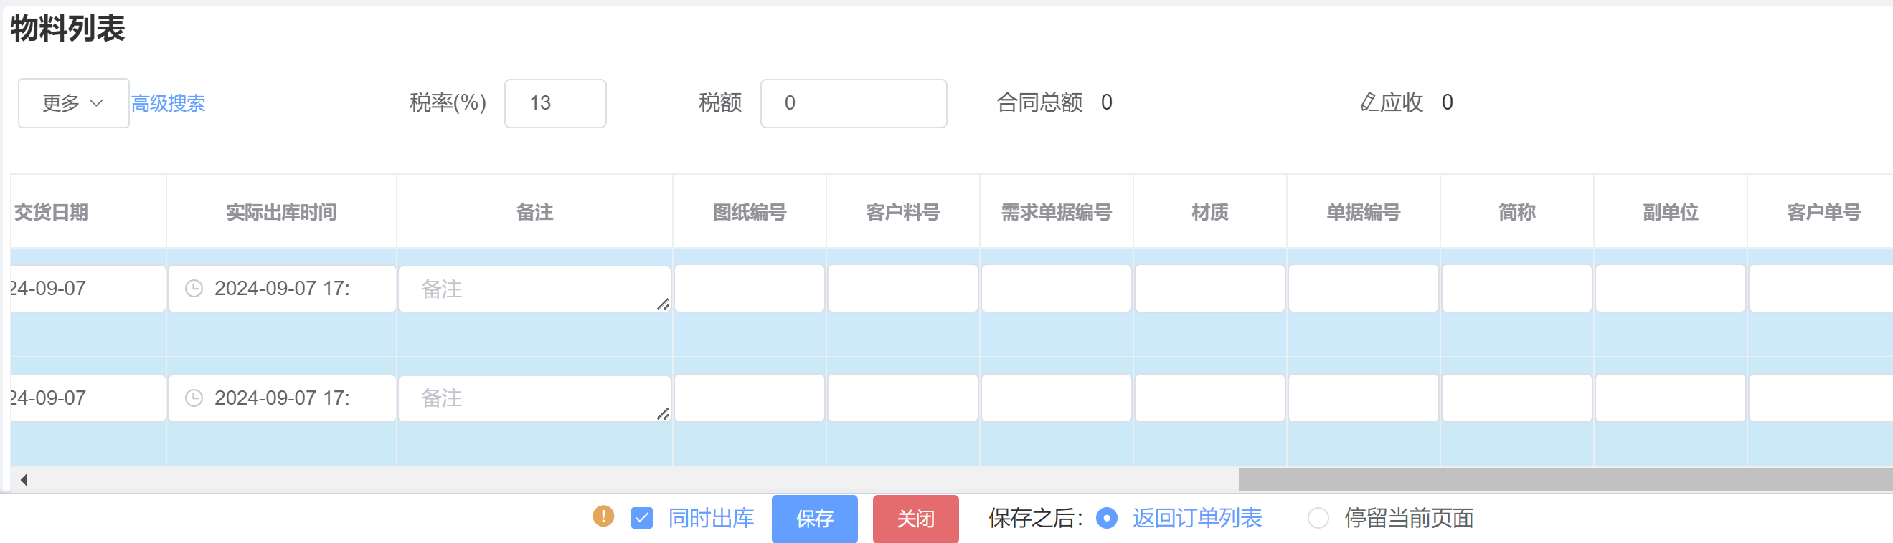Click second row 材质 input

pos(1210,398)
